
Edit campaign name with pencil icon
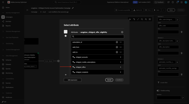point(73,8)
